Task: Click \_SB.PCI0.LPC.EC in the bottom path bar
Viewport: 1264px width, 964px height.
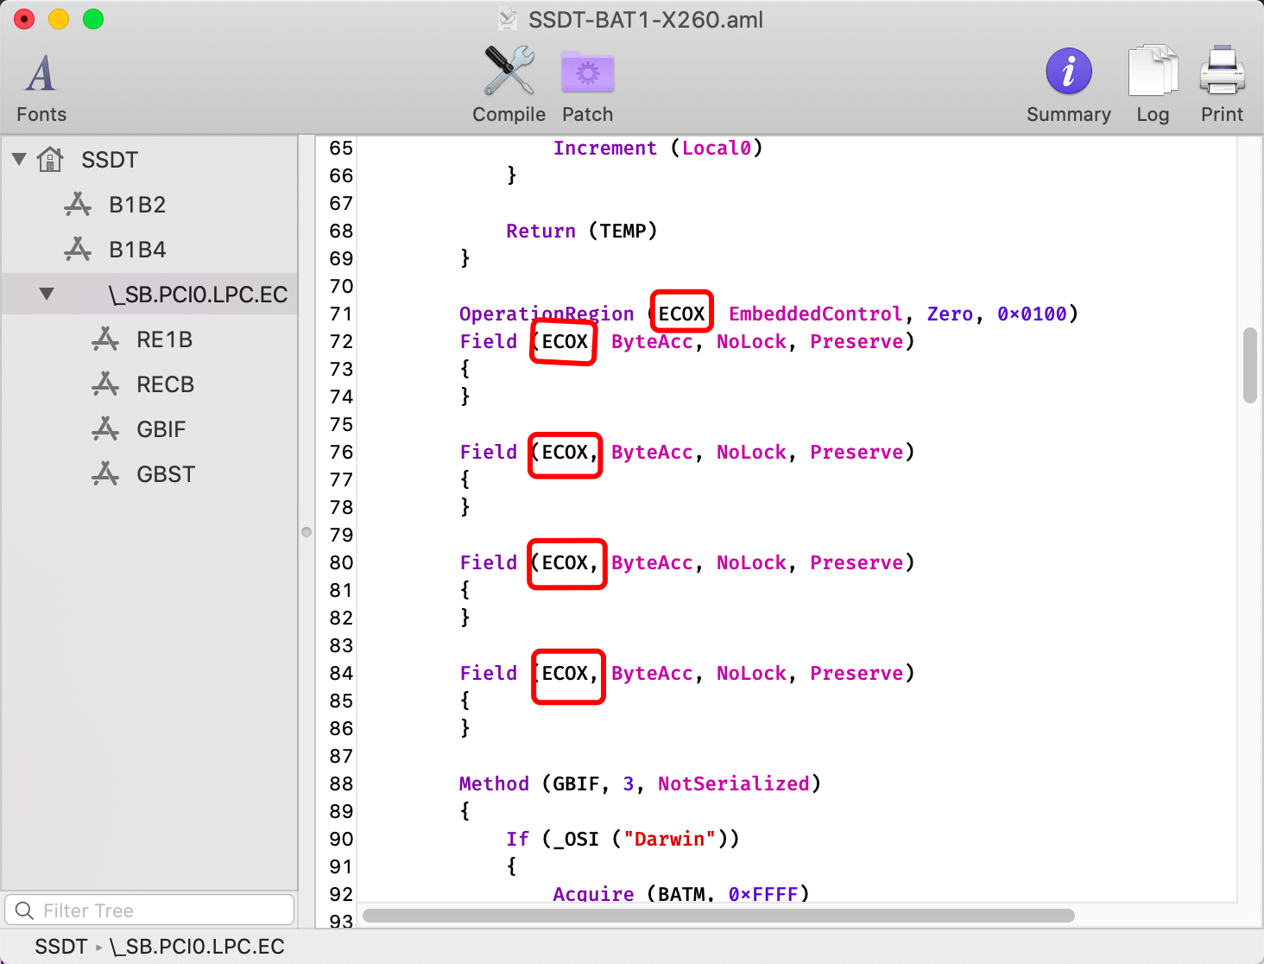Action: [x=197, y=947]
